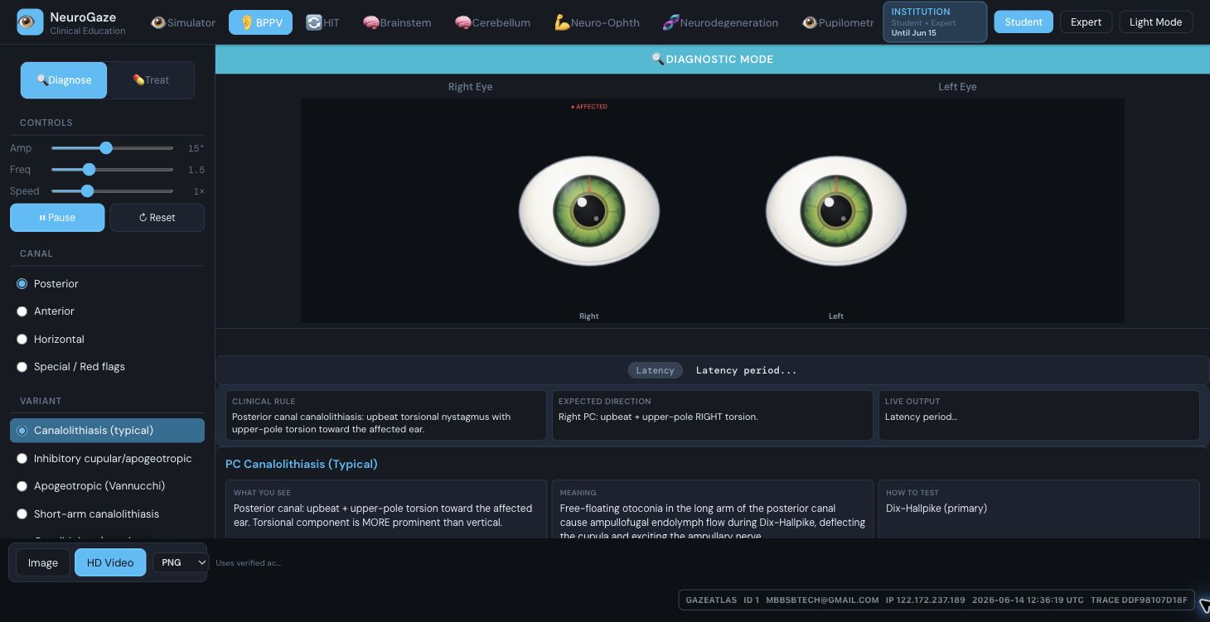Select HD Video export
The width and height of the screenshot is (1210, 622).
coord(110,562)
